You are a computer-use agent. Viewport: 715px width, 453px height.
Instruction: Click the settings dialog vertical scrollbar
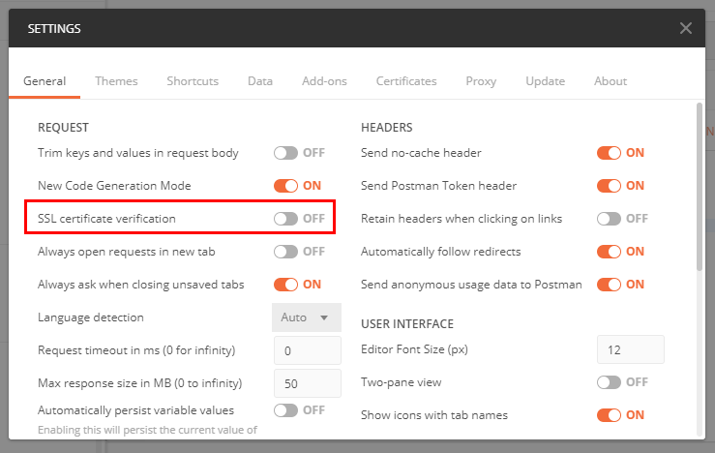coord(700,187)
